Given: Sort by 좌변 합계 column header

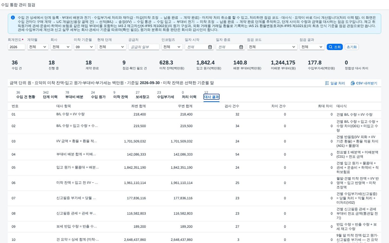Looking at the screenshot, I should tap(138, 106).
